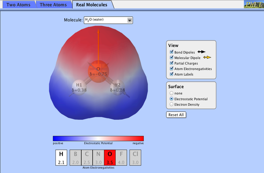Click the H2O (water) molecule selection field
The width and height of the screenshot is (264, 173).
click(108, 20)
